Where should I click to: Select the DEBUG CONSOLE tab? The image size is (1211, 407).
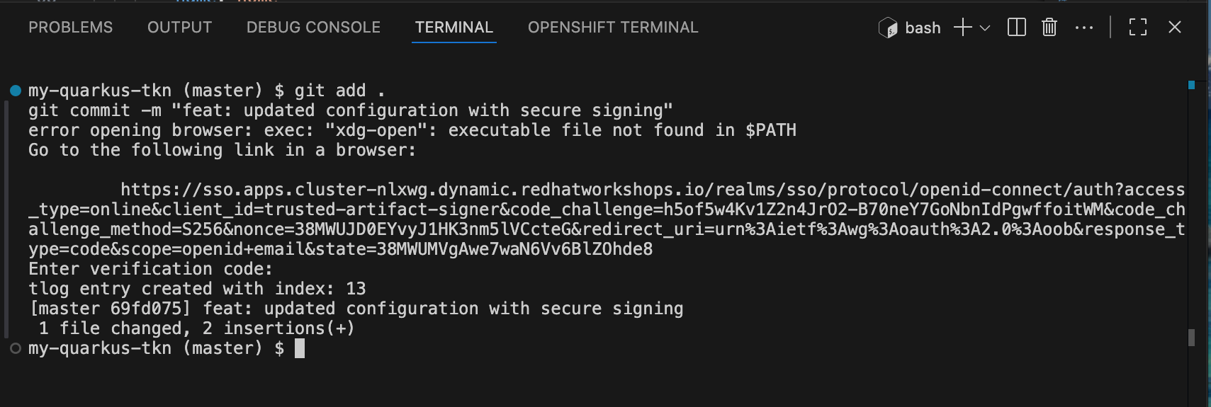pyautogui.click(x=313, y=28)
